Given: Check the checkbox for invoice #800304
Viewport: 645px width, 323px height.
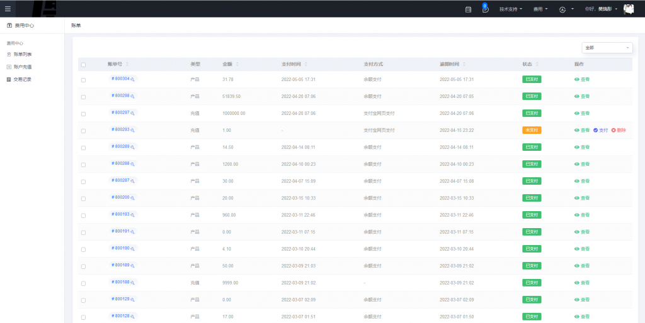Looking at the screenshot, I should tap(83, 80).
